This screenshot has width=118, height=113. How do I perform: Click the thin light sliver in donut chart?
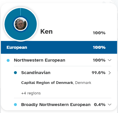(20, 12)
